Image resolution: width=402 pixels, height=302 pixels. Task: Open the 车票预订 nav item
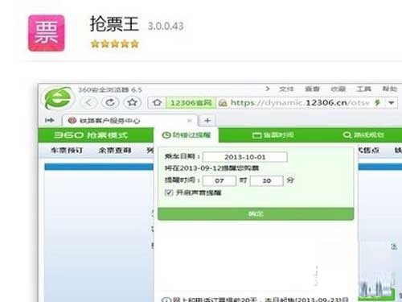click(67, 151)
